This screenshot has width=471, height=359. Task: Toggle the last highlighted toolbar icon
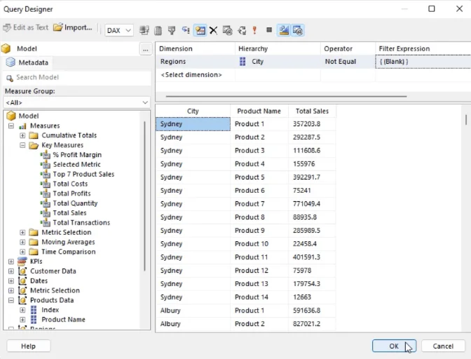click(298, 30)
